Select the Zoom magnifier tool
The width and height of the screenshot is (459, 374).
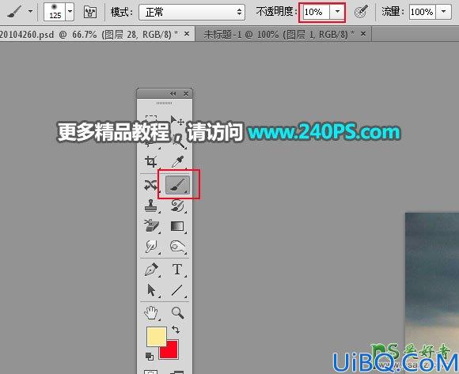[177, 312]
